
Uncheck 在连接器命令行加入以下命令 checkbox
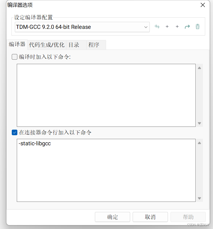click(15, 132)
